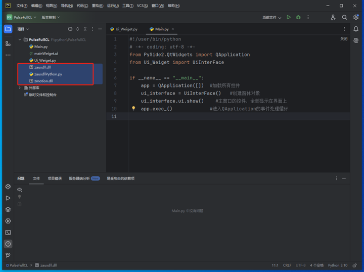This screenshot has height=272, width=364.
Task: Open the Refactor menu
Action: pyautogui.click(x=98, y=6)
